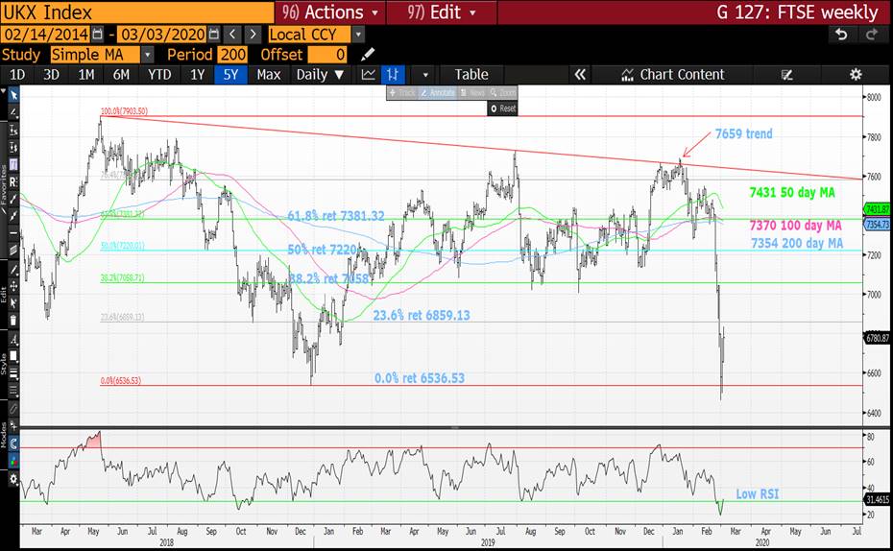Screen dimensions: 893x551
Task: Select the 6M time range
Action: click(x=121, y=75)
